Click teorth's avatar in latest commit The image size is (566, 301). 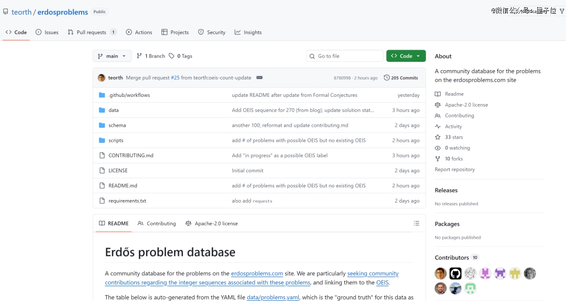click(x=102, y=78)
